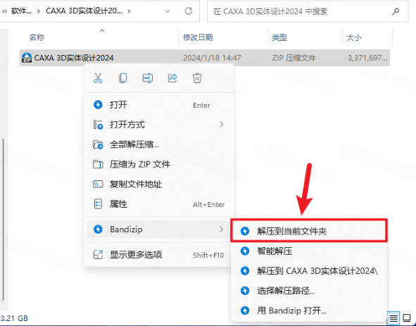Click the CAXA 3D实体设计20... breadcrumb segment
Screen dimensions: 416x326
84,11
